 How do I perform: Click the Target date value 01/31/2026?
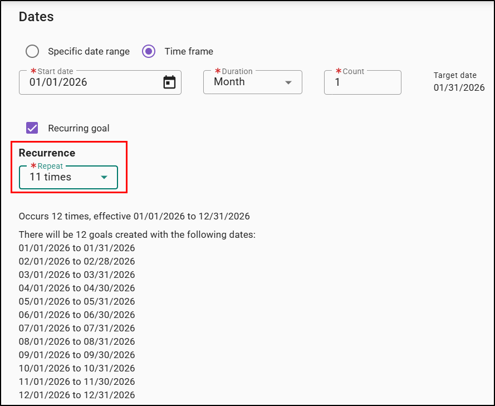pyautogui.click(x=459, y=88)
